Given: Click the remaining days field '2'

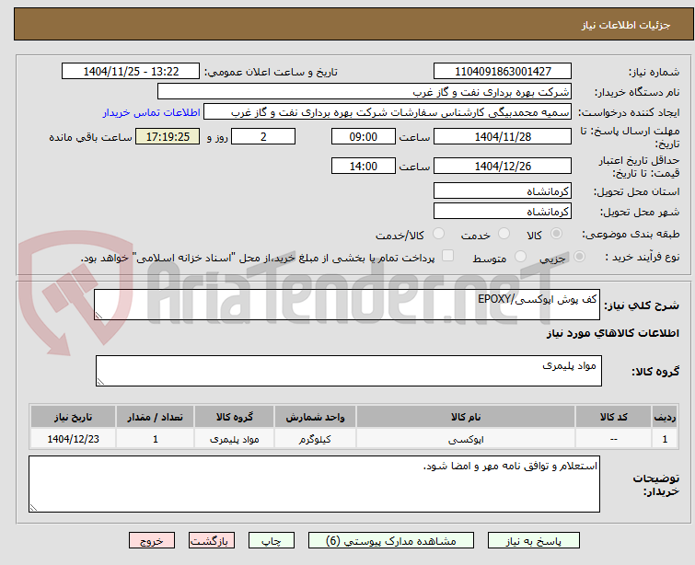Looking at the screenshot, I should 263,136.
